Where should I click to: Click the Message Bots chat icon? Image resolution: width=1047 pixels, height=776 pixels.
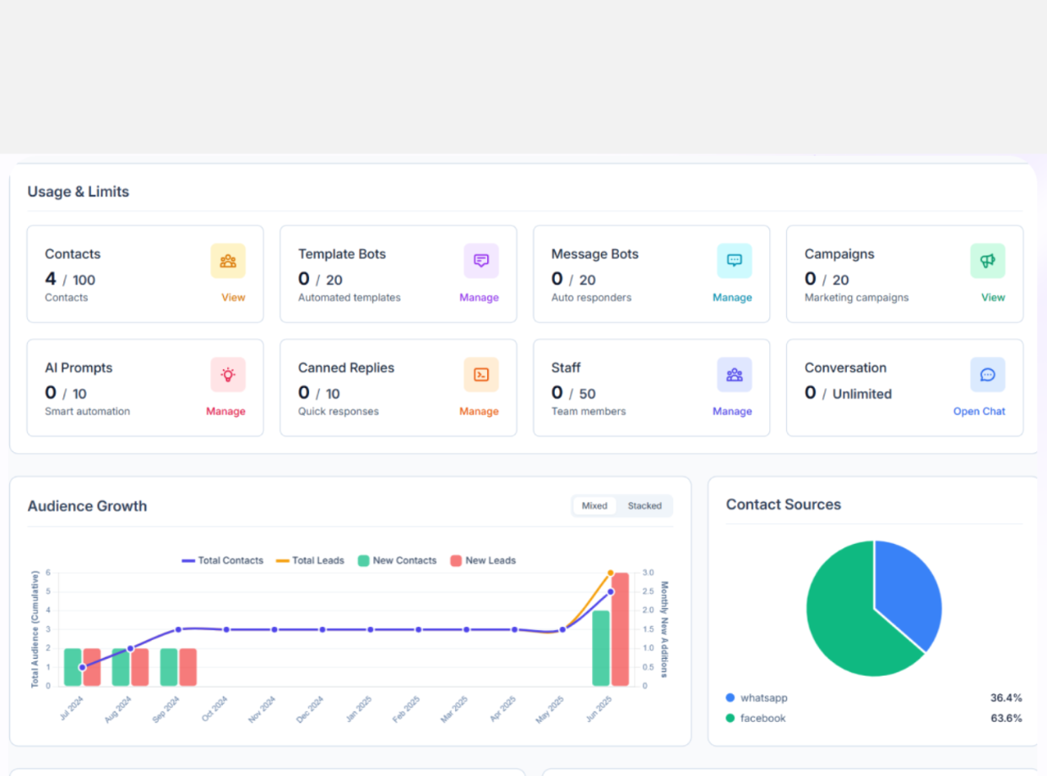(x=735, y=261)
